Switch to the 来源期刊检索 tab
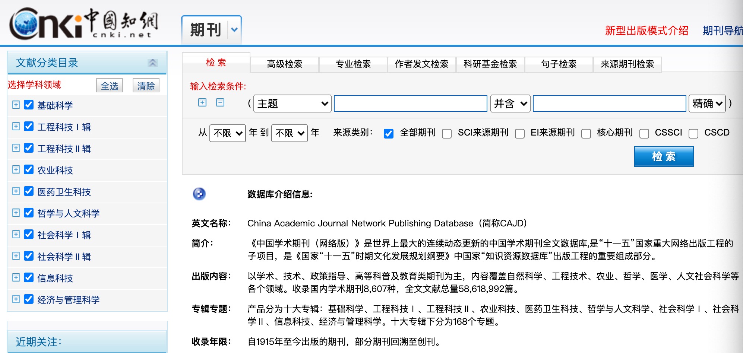The image size is (743, 353). coord(627,64)
